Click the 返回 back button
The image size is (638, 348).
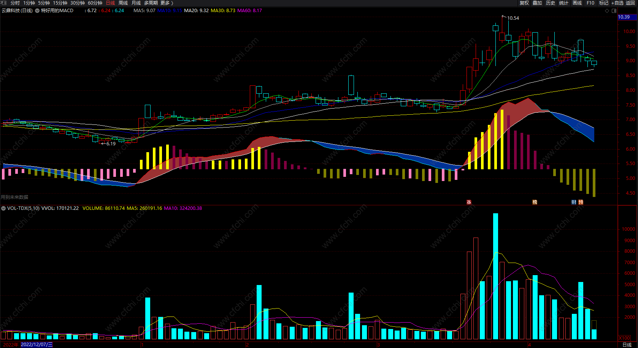click(630, 3)
